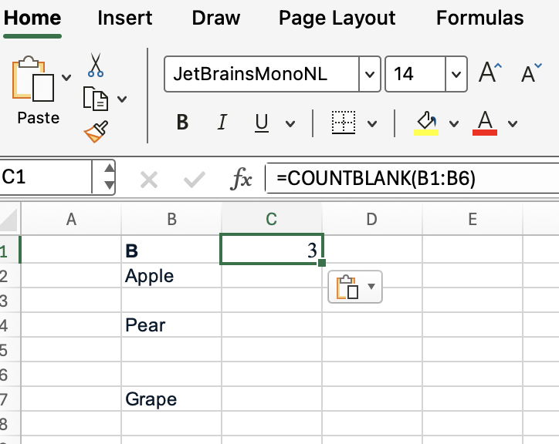Open underline style dropdown arrow
Viewport: 559px width, 444px height.
[290, 123]
